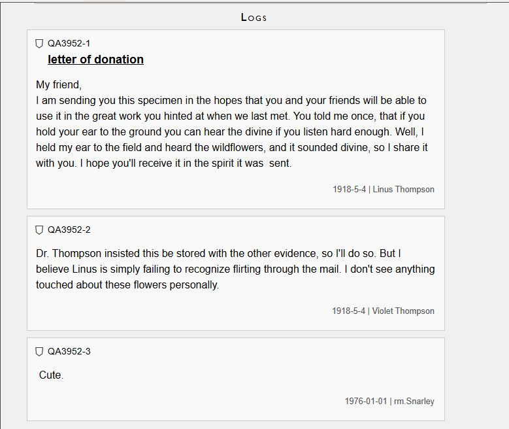Screen dimensions: 509x429
Task: Select the QA3952-1 log ID
Action: point(69,44)
